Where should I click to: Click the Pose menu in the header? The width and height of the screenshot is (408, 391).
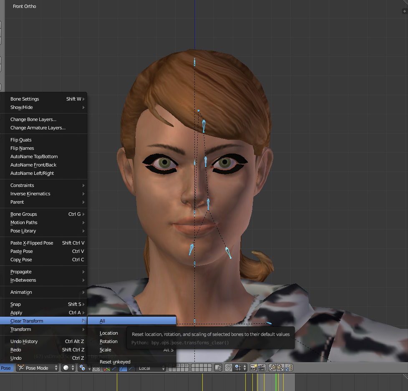tap(6, 368)
